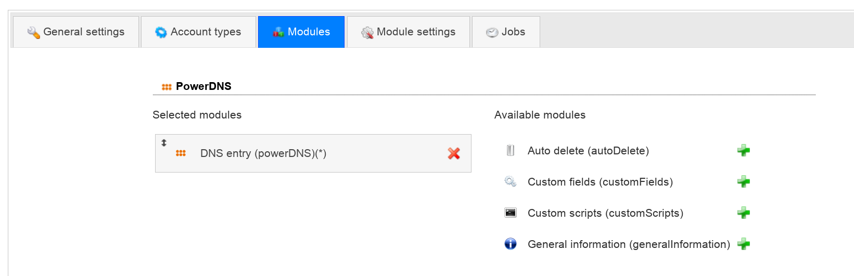Add the Auto delete module

(744, 151)
